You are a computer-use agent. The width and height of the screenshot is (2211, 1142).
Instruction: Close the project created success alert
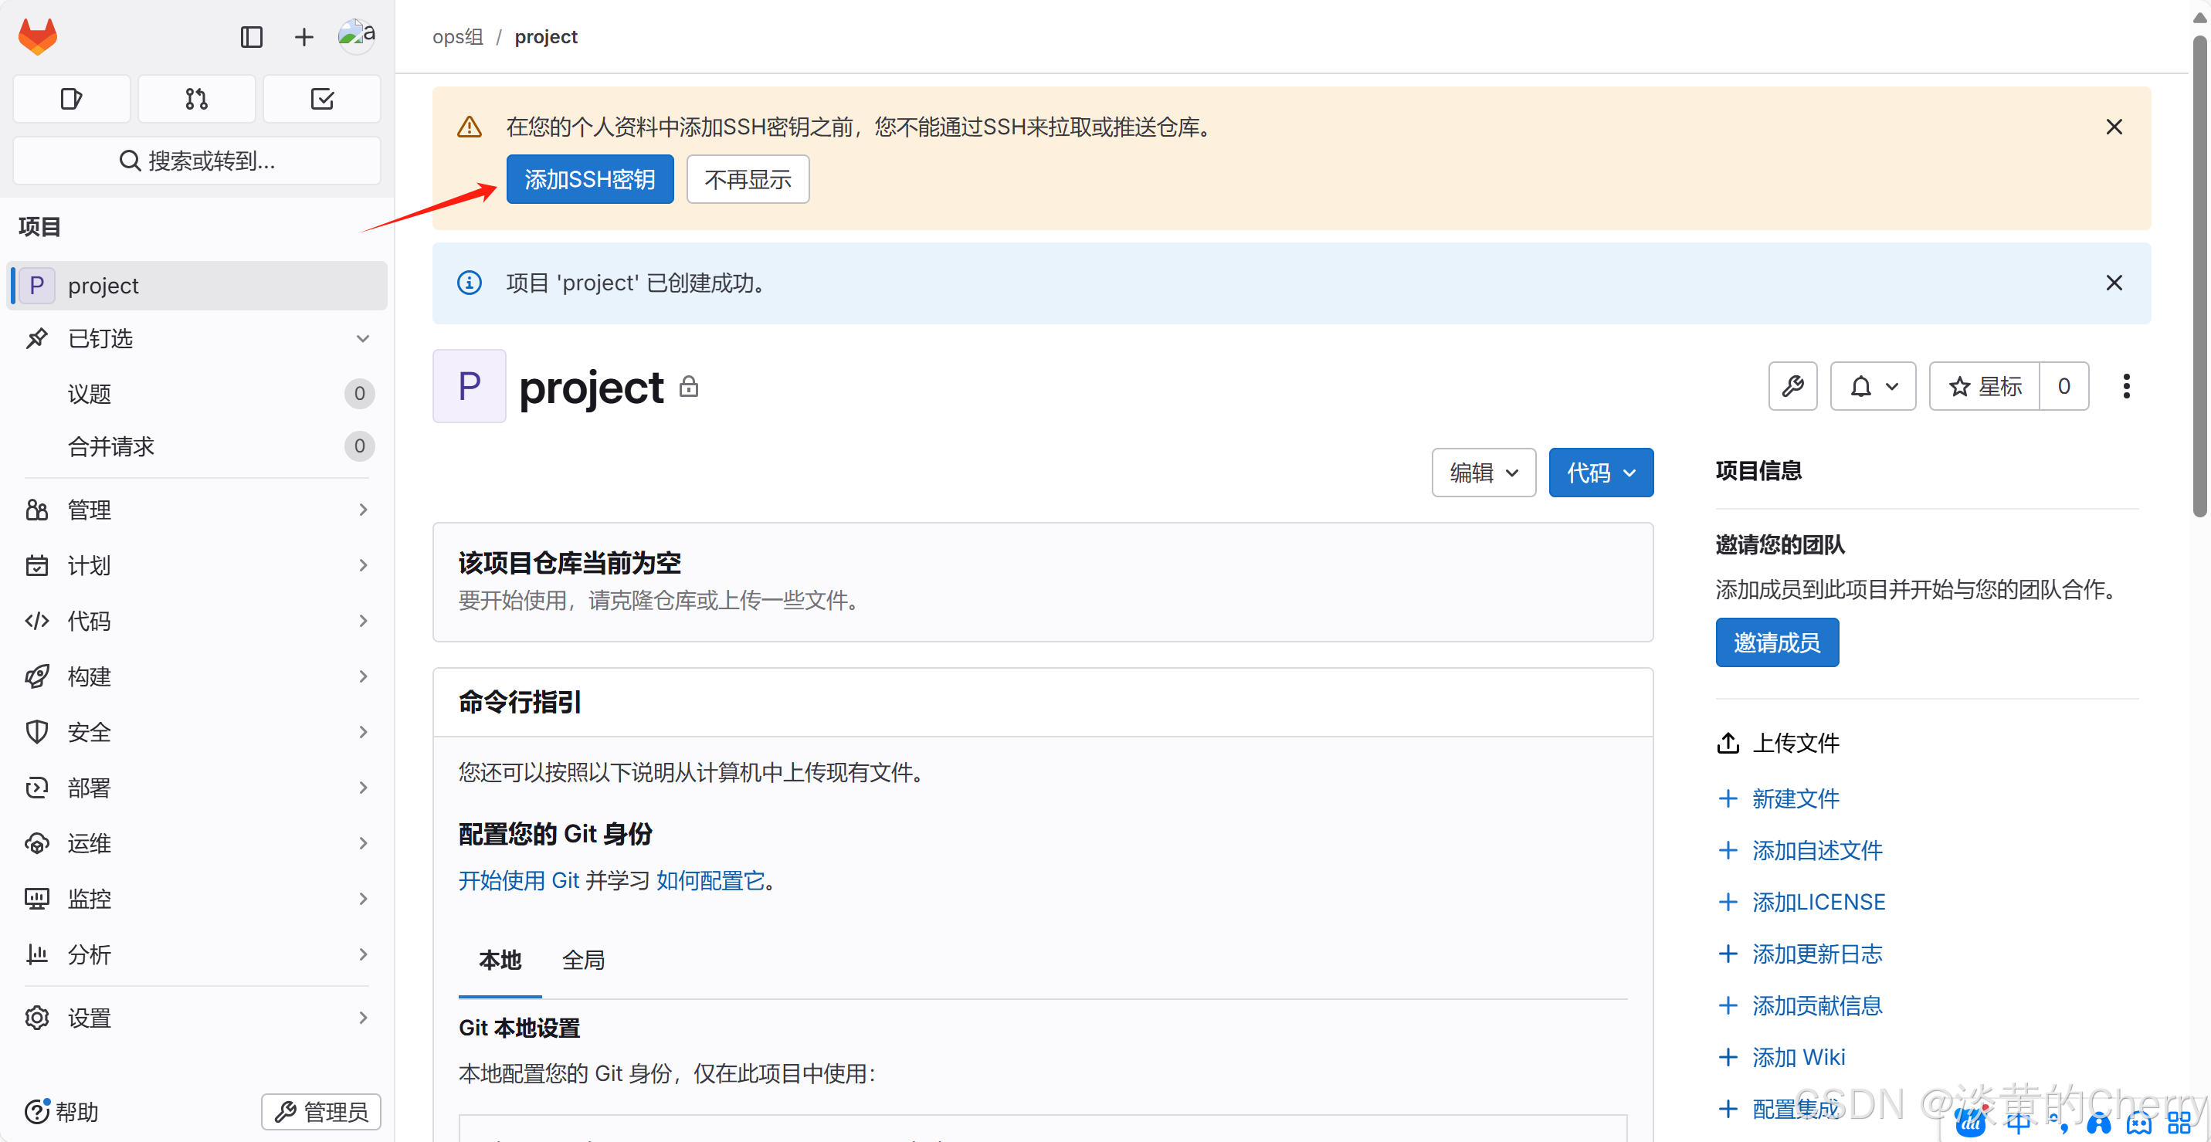(x=2114, y=283)
